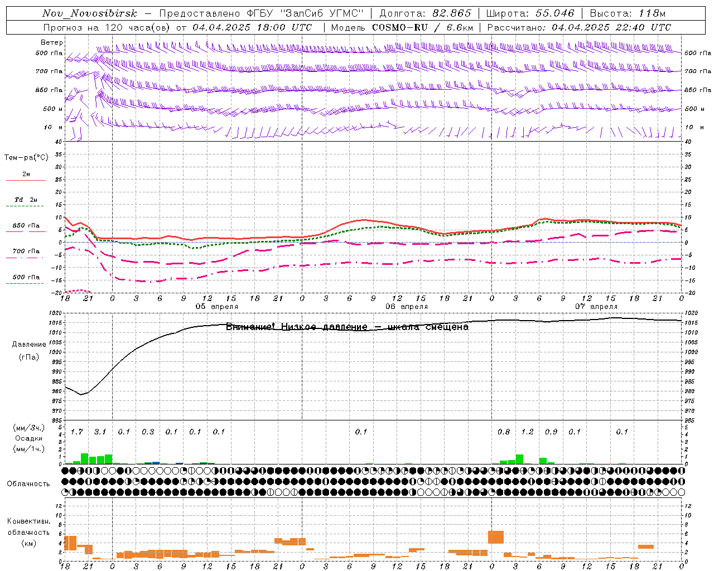
Task: Click the '500 гПа' temperature legend entry
Action: pos(26,279)
